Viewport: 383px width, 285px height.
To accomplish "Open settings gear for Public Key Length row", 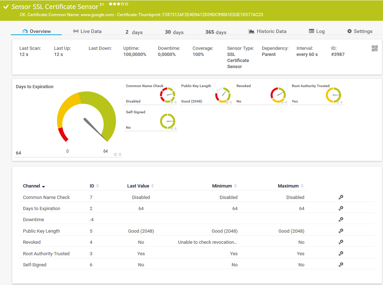I will pyautogui.click(x=341, y=231).
